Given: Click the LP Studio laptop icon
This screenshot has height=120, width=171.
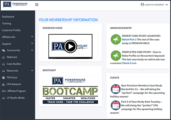Looking at the screenshot, I should pos(3,98).
